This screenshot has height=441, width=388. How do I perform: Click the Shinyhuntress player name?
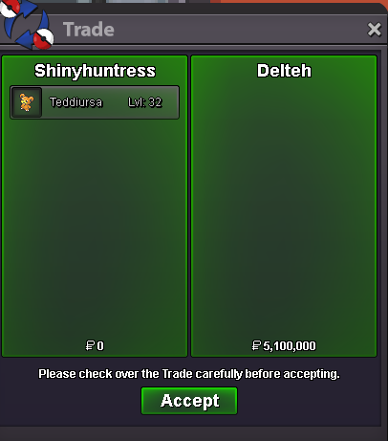[95, 71]
